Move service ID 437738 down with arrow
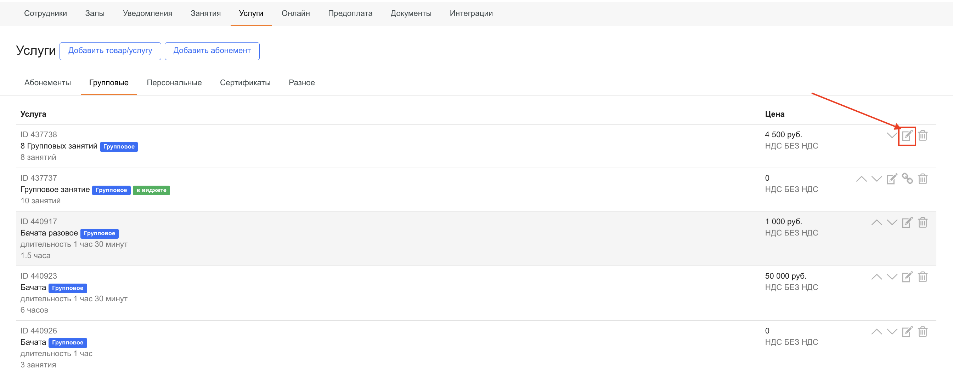The image size is (953, 372). pyautogui.click(x=892, y=135)
